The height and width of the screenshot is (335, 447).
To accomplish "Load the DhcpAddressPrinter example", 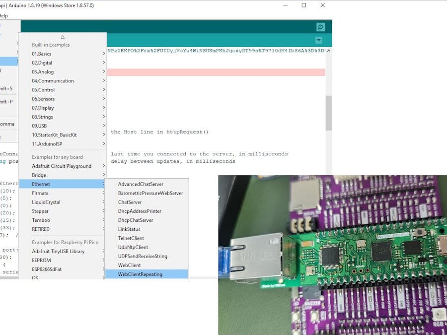I will tap(147, 211).
